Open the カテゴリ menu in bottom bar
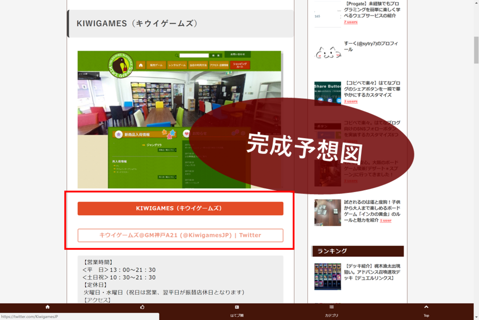Viewport: 479px width, 320px height. point(332,311)
